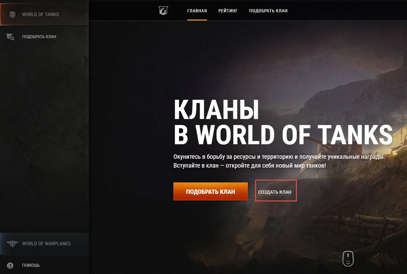
Task: Click the sentence starting with Вступайте в клан
Action: point(250,166)
